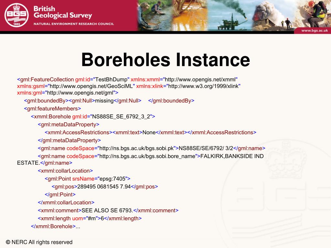Select the epsg:7405 srsName value
This screenshot has width=331, height=248.
tap(112, 179)
